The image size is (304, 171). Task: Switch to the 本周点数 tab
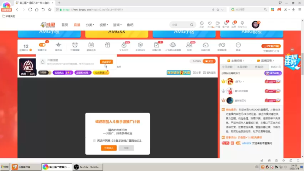point(242,67)
